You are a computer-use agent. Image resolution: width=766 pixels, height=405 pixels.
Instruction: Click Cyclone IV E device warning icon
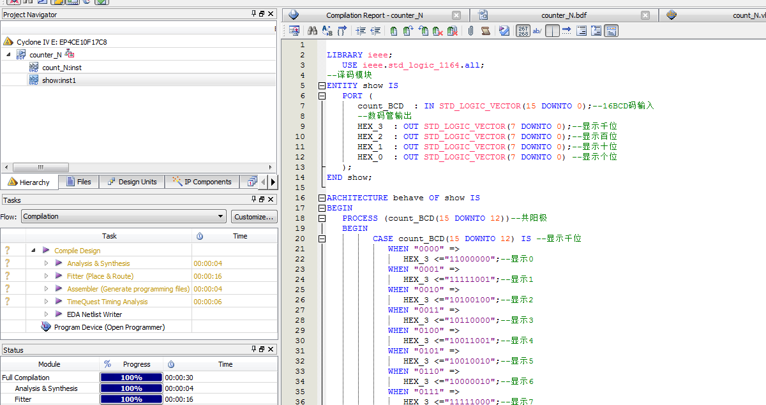(x=8, y=41)
